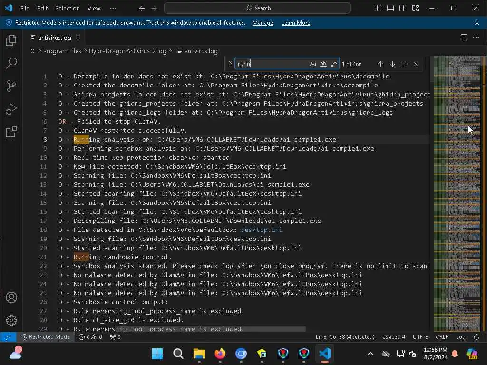Image resolution: width=487 pixels, height=365 pixels.
Task: Dismiss the Restricted Mode banner
Action: click(x=477, y=23)
